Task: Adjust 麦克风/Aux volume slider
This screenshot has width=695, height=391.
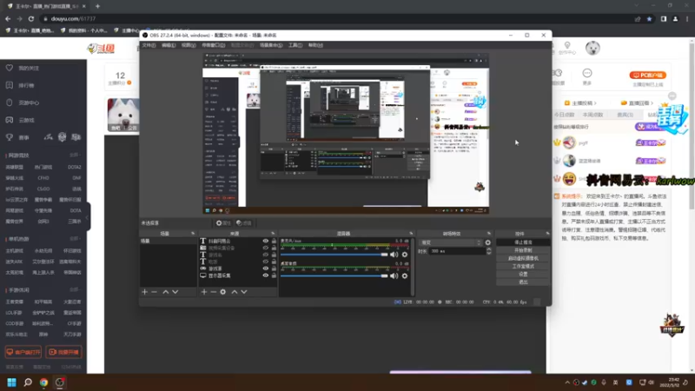Action: [334, 255]
